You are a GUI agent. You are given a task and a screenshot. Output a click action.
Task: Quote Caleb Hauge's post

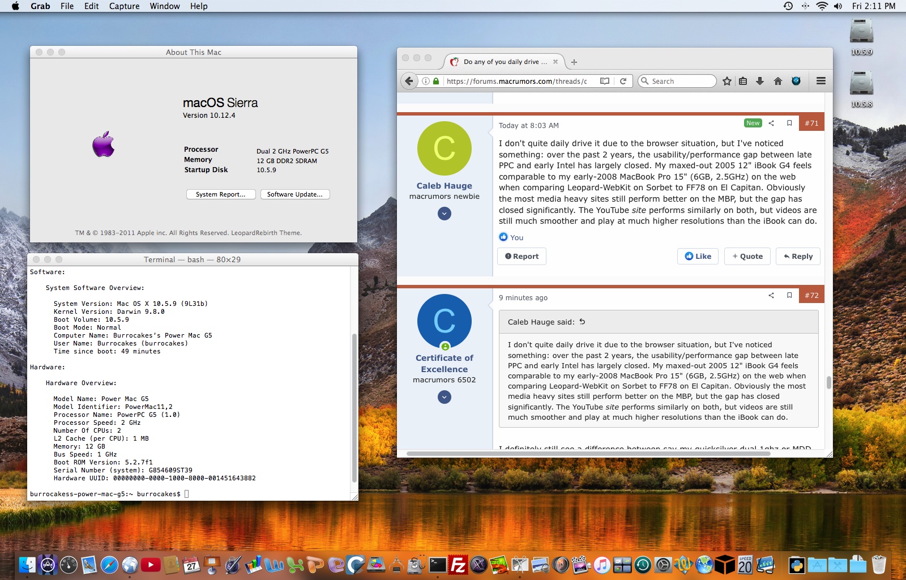pyautogui.click(x=747, y=256)
